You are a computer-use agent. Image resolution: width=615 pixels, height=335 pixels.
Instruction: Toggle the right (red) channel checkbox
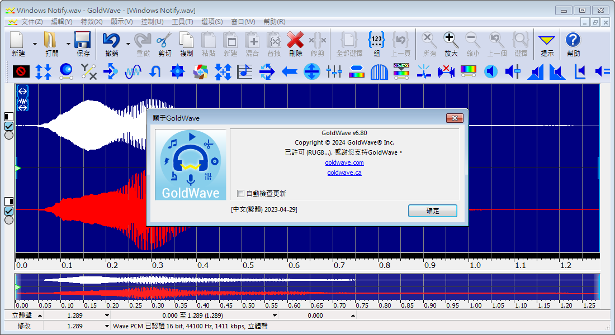click(9, 211)
